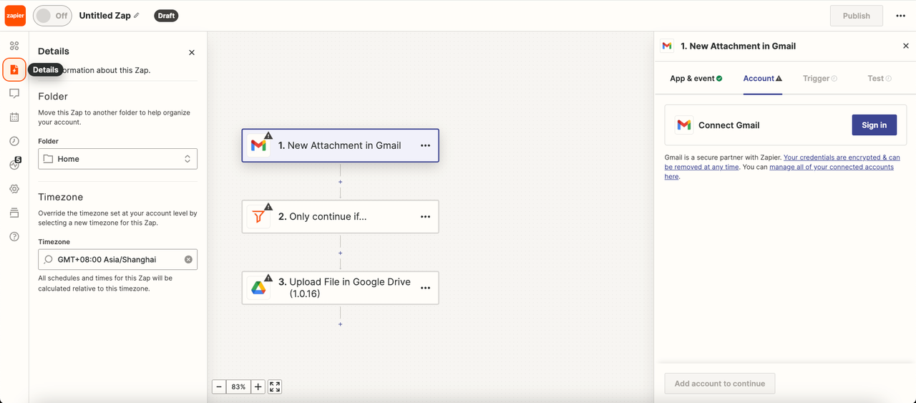
Task: Click the Sign in button for Gmail
Action: coord(874,125)
